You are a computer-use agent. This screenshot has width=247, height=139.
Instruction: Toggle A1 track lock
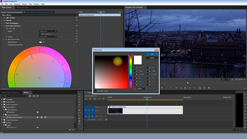89,117
